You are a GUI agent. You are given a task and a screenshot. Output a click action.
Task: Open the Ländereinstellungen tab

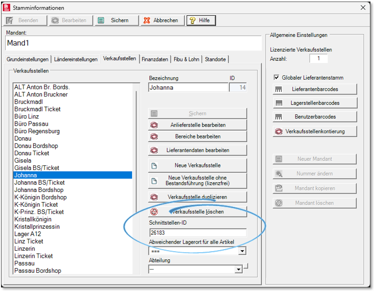(75, 59)
